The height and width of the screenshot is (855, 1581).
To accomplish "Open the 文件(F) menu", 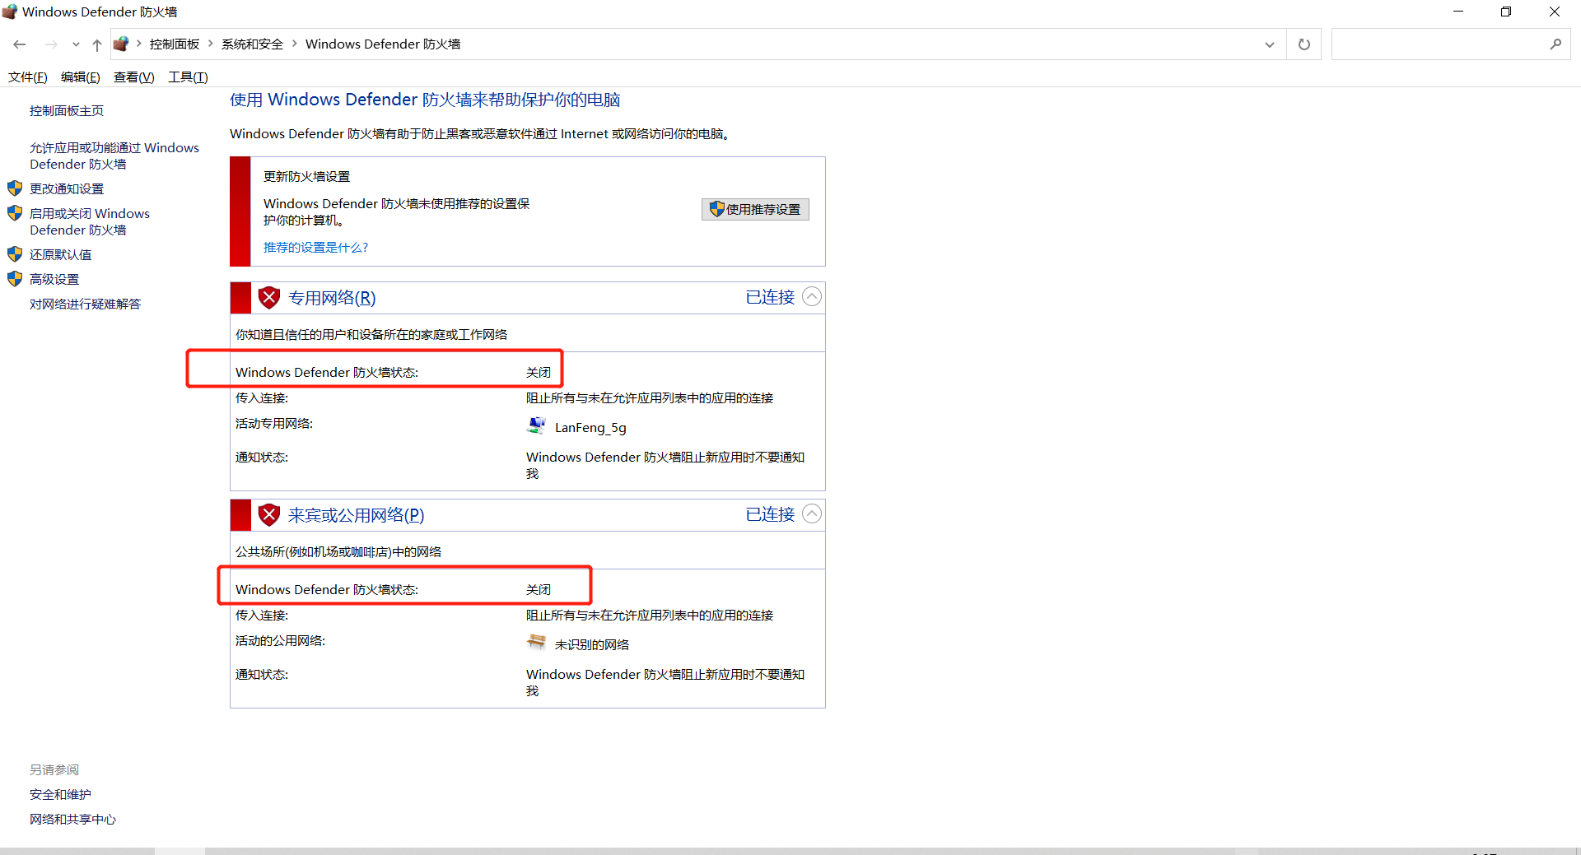I will click(28, 77).
